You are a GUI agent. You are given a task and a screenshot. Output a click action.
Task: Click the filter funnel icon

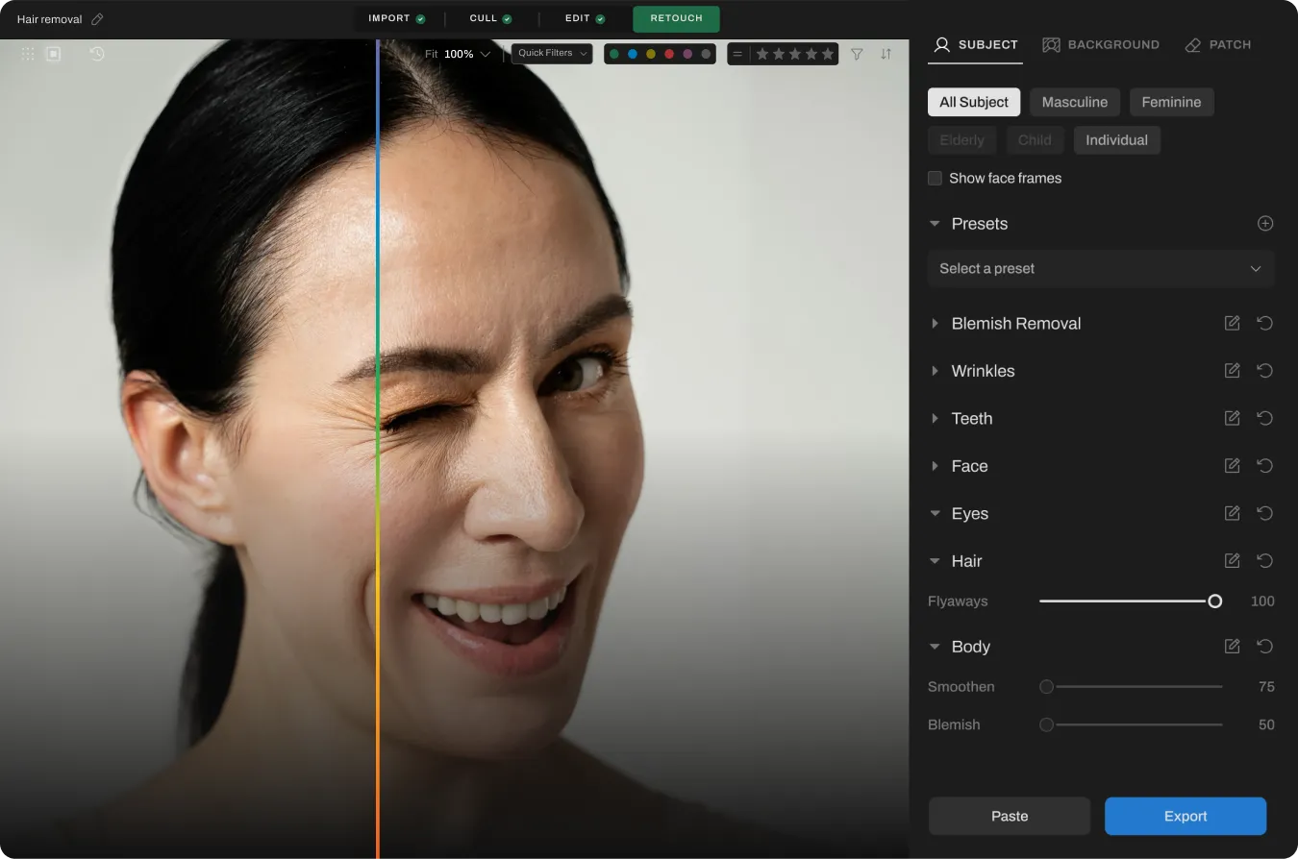click(x=857, y=54)
